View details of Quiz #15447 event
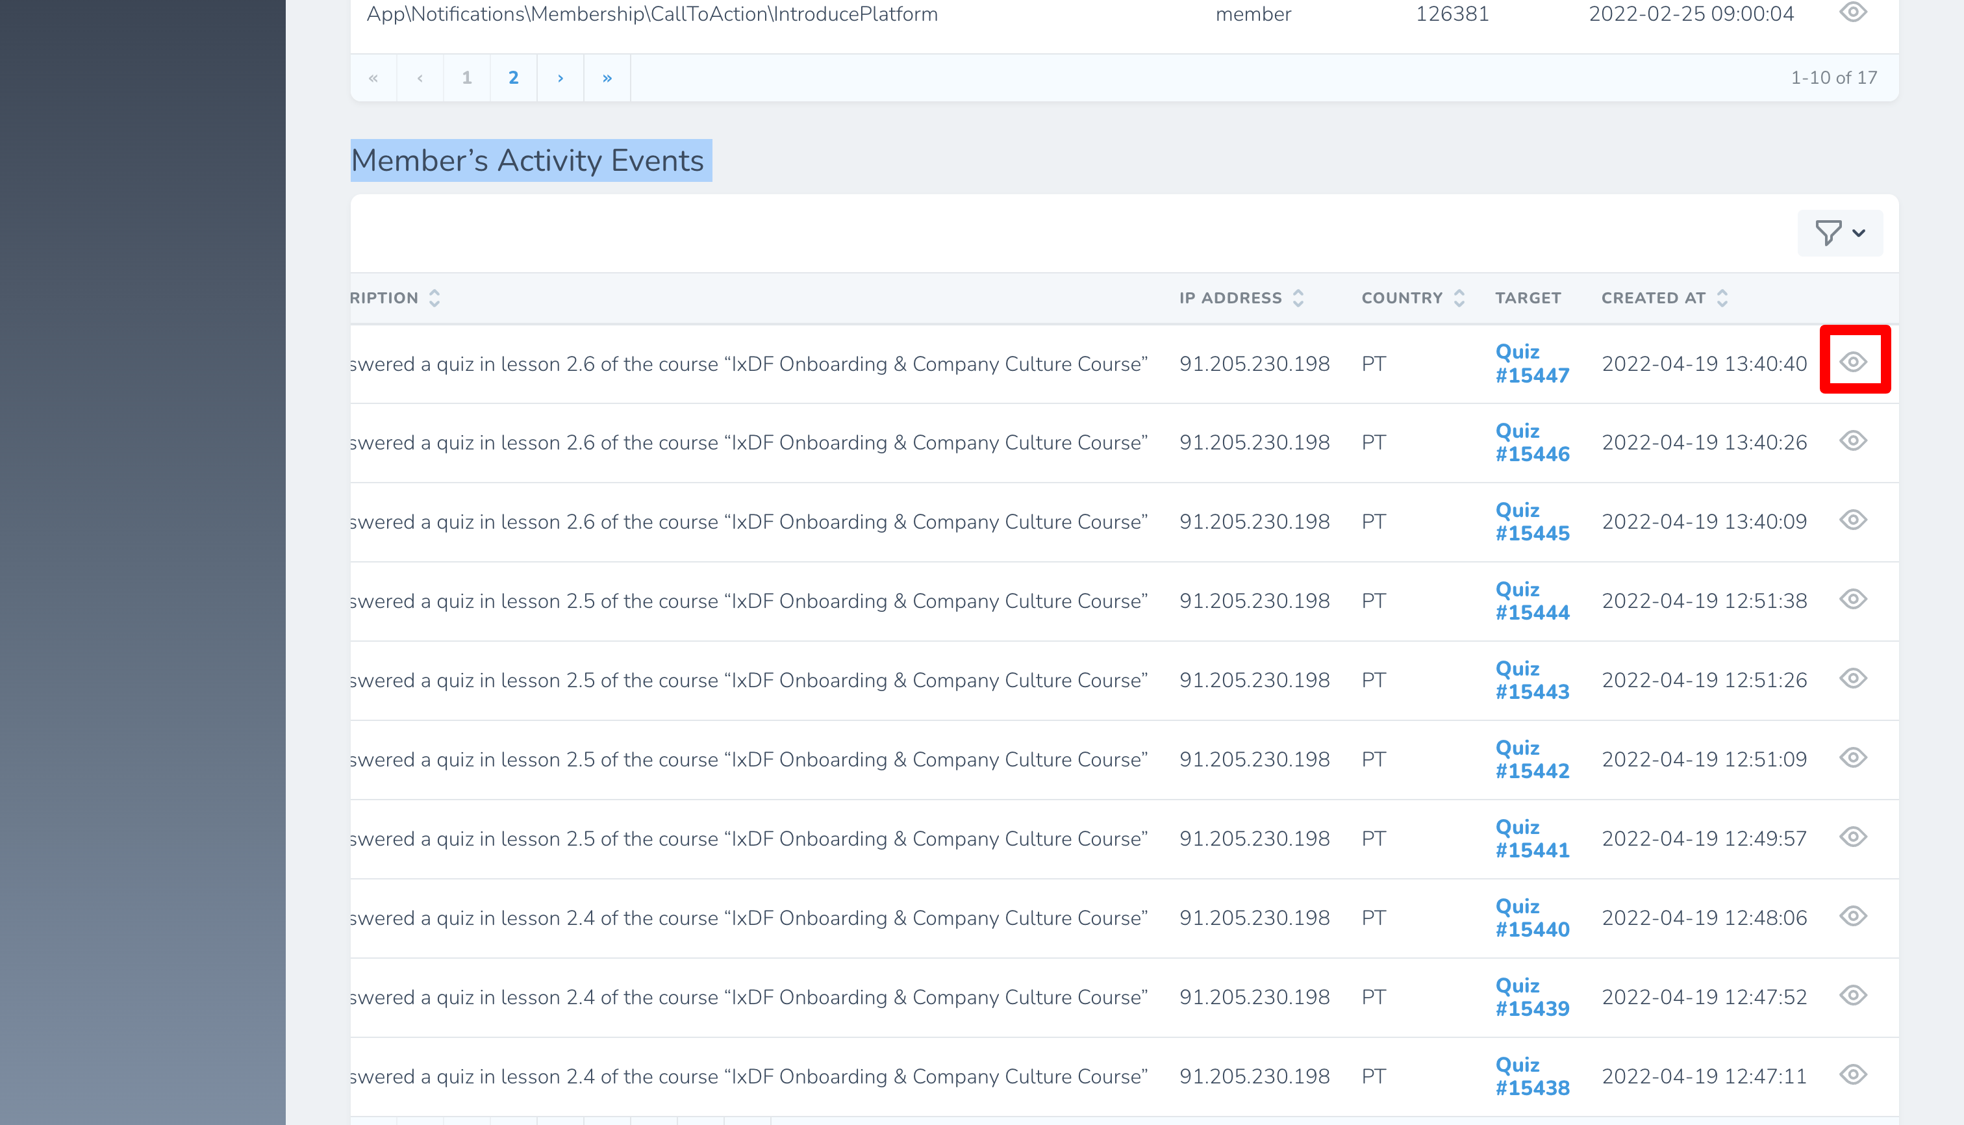The image size is (1964, 1125). tap(1853, 362)
